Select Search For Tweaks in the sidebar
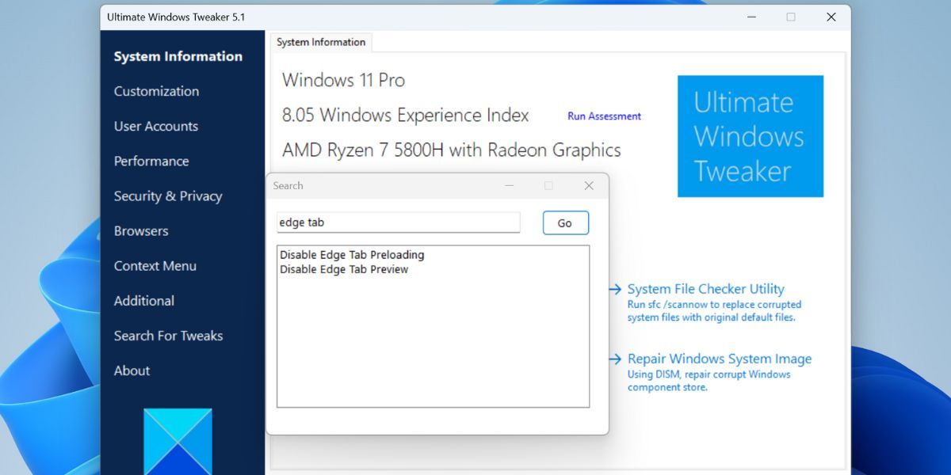This screenshot has width=951, height=475. pyautogui.click(x=168, y=335)
